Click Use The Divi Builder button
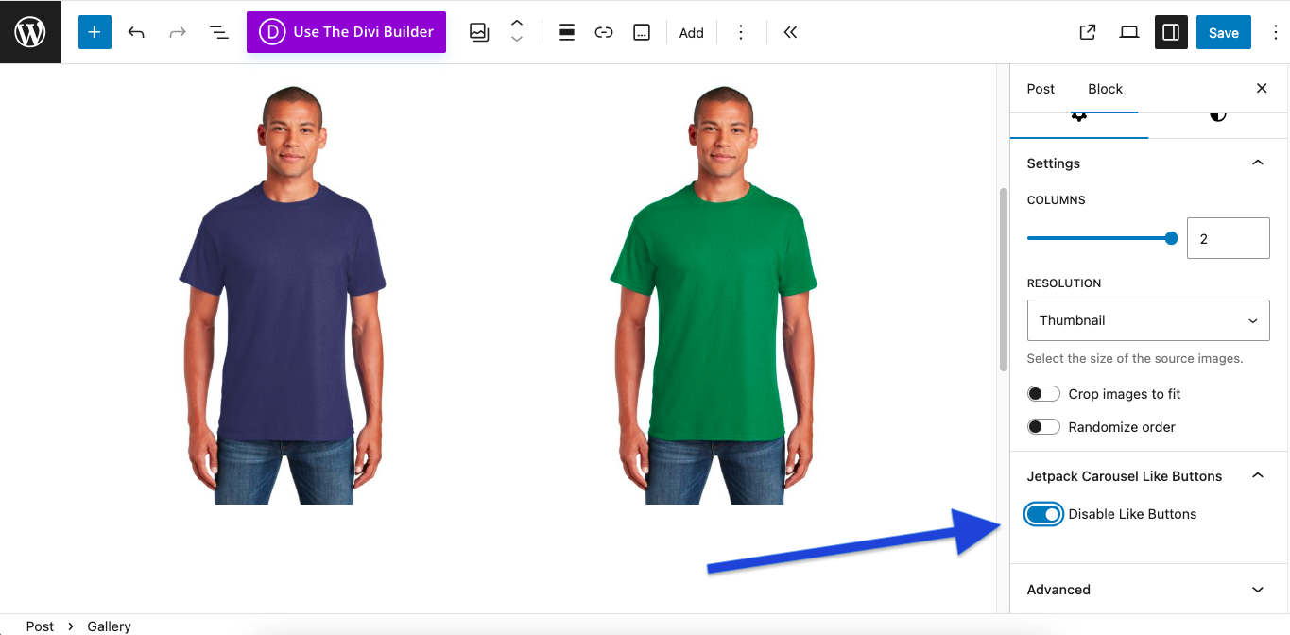 (x=346, y=32)
